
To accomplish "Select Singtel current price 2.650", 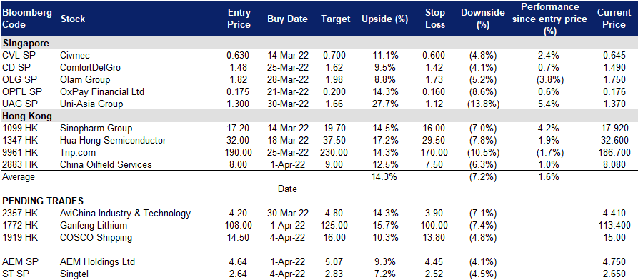I will pos(614,274).
